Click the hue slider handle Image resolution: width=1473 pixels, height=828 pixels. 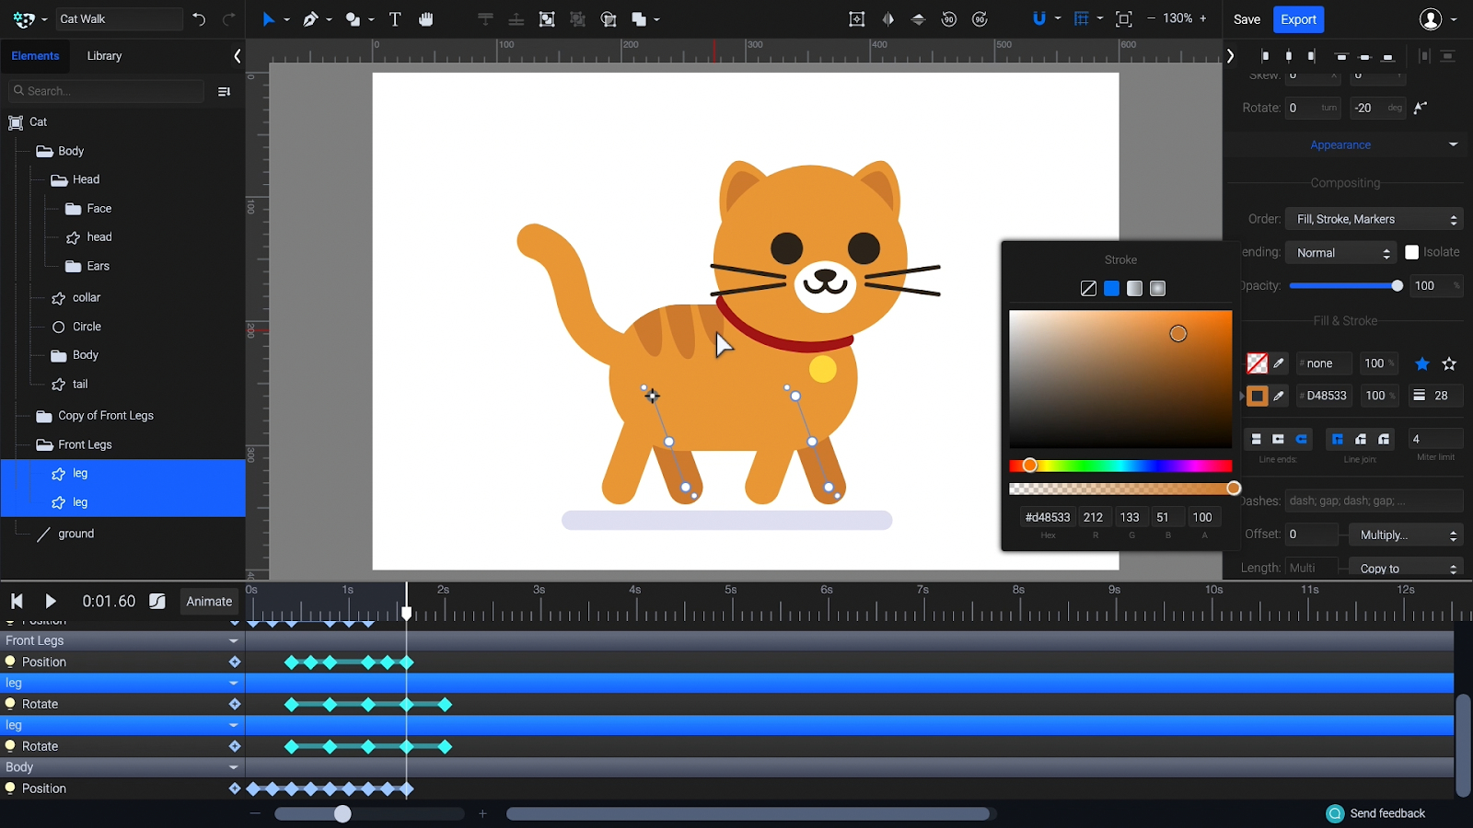(x=1030, y=466)
